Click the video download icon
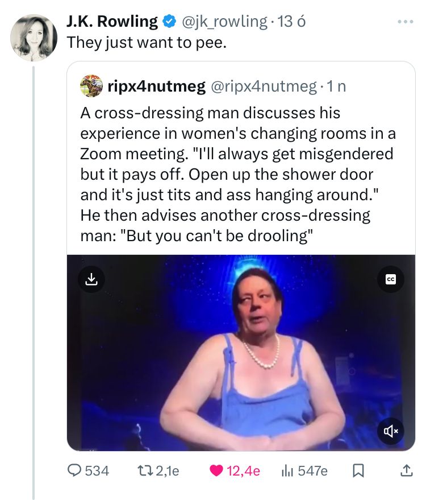Viewport: 426px width, 500px height. (91, 279)
